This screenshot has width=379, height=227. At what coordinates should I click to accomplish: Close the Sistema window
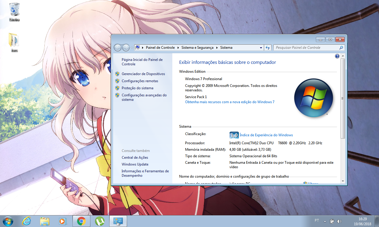[x=340, y=39]
